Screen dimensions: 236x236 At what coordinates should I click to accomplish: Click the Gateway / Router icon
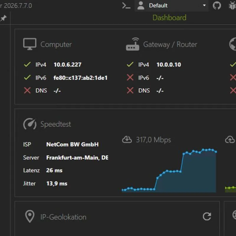click(132, 44)
